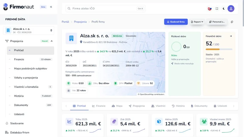The width and height of the screenshot is (244, 137).
Task: Switch to Dokumenty tab
Action: [199, 106]
